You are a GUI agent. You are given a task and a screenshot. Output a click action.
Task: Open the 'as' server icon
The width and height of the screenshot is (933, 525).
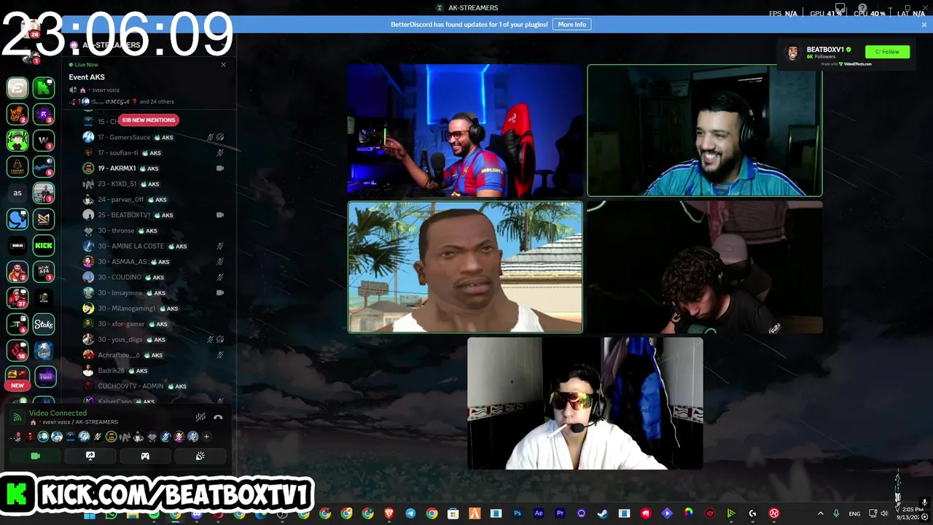(x=17, y=193)
